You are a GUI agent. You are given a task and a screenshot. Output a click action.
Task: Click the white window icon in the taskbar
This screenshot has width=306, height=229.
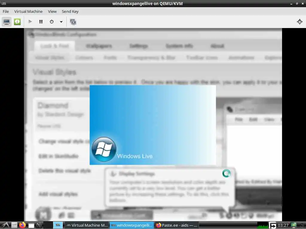(x=31, y=225)
